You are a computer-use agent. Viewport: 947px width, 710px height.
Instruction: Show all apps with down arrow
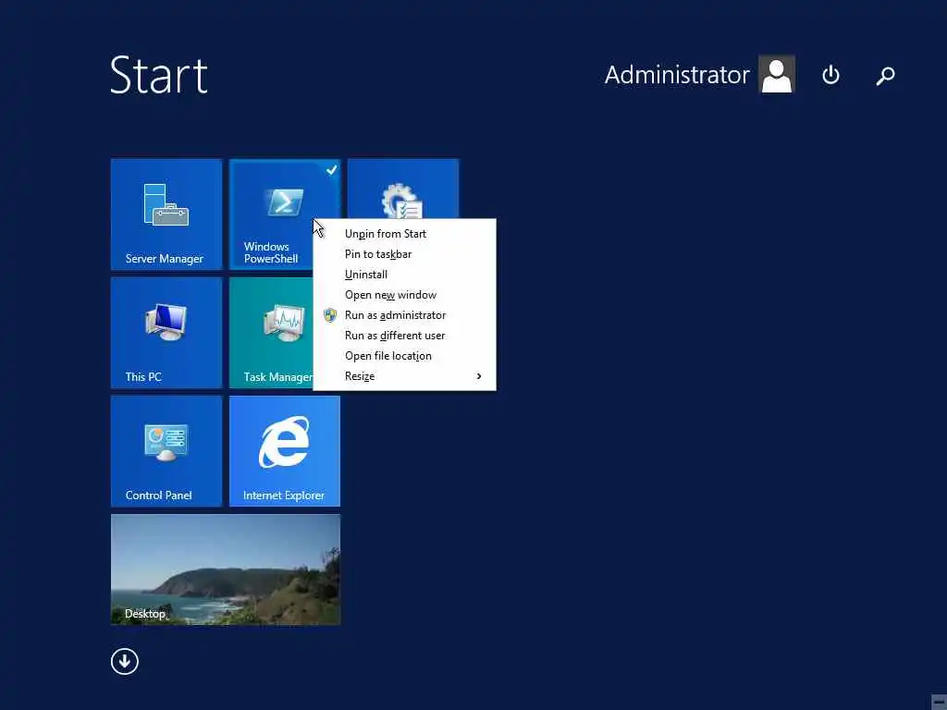pyautogui.click(x=125, y=661)
